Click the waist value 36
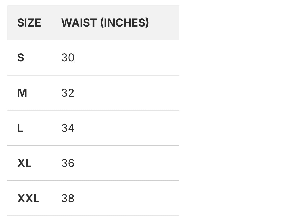Screen dimensions: 293x223 [68, 163]
